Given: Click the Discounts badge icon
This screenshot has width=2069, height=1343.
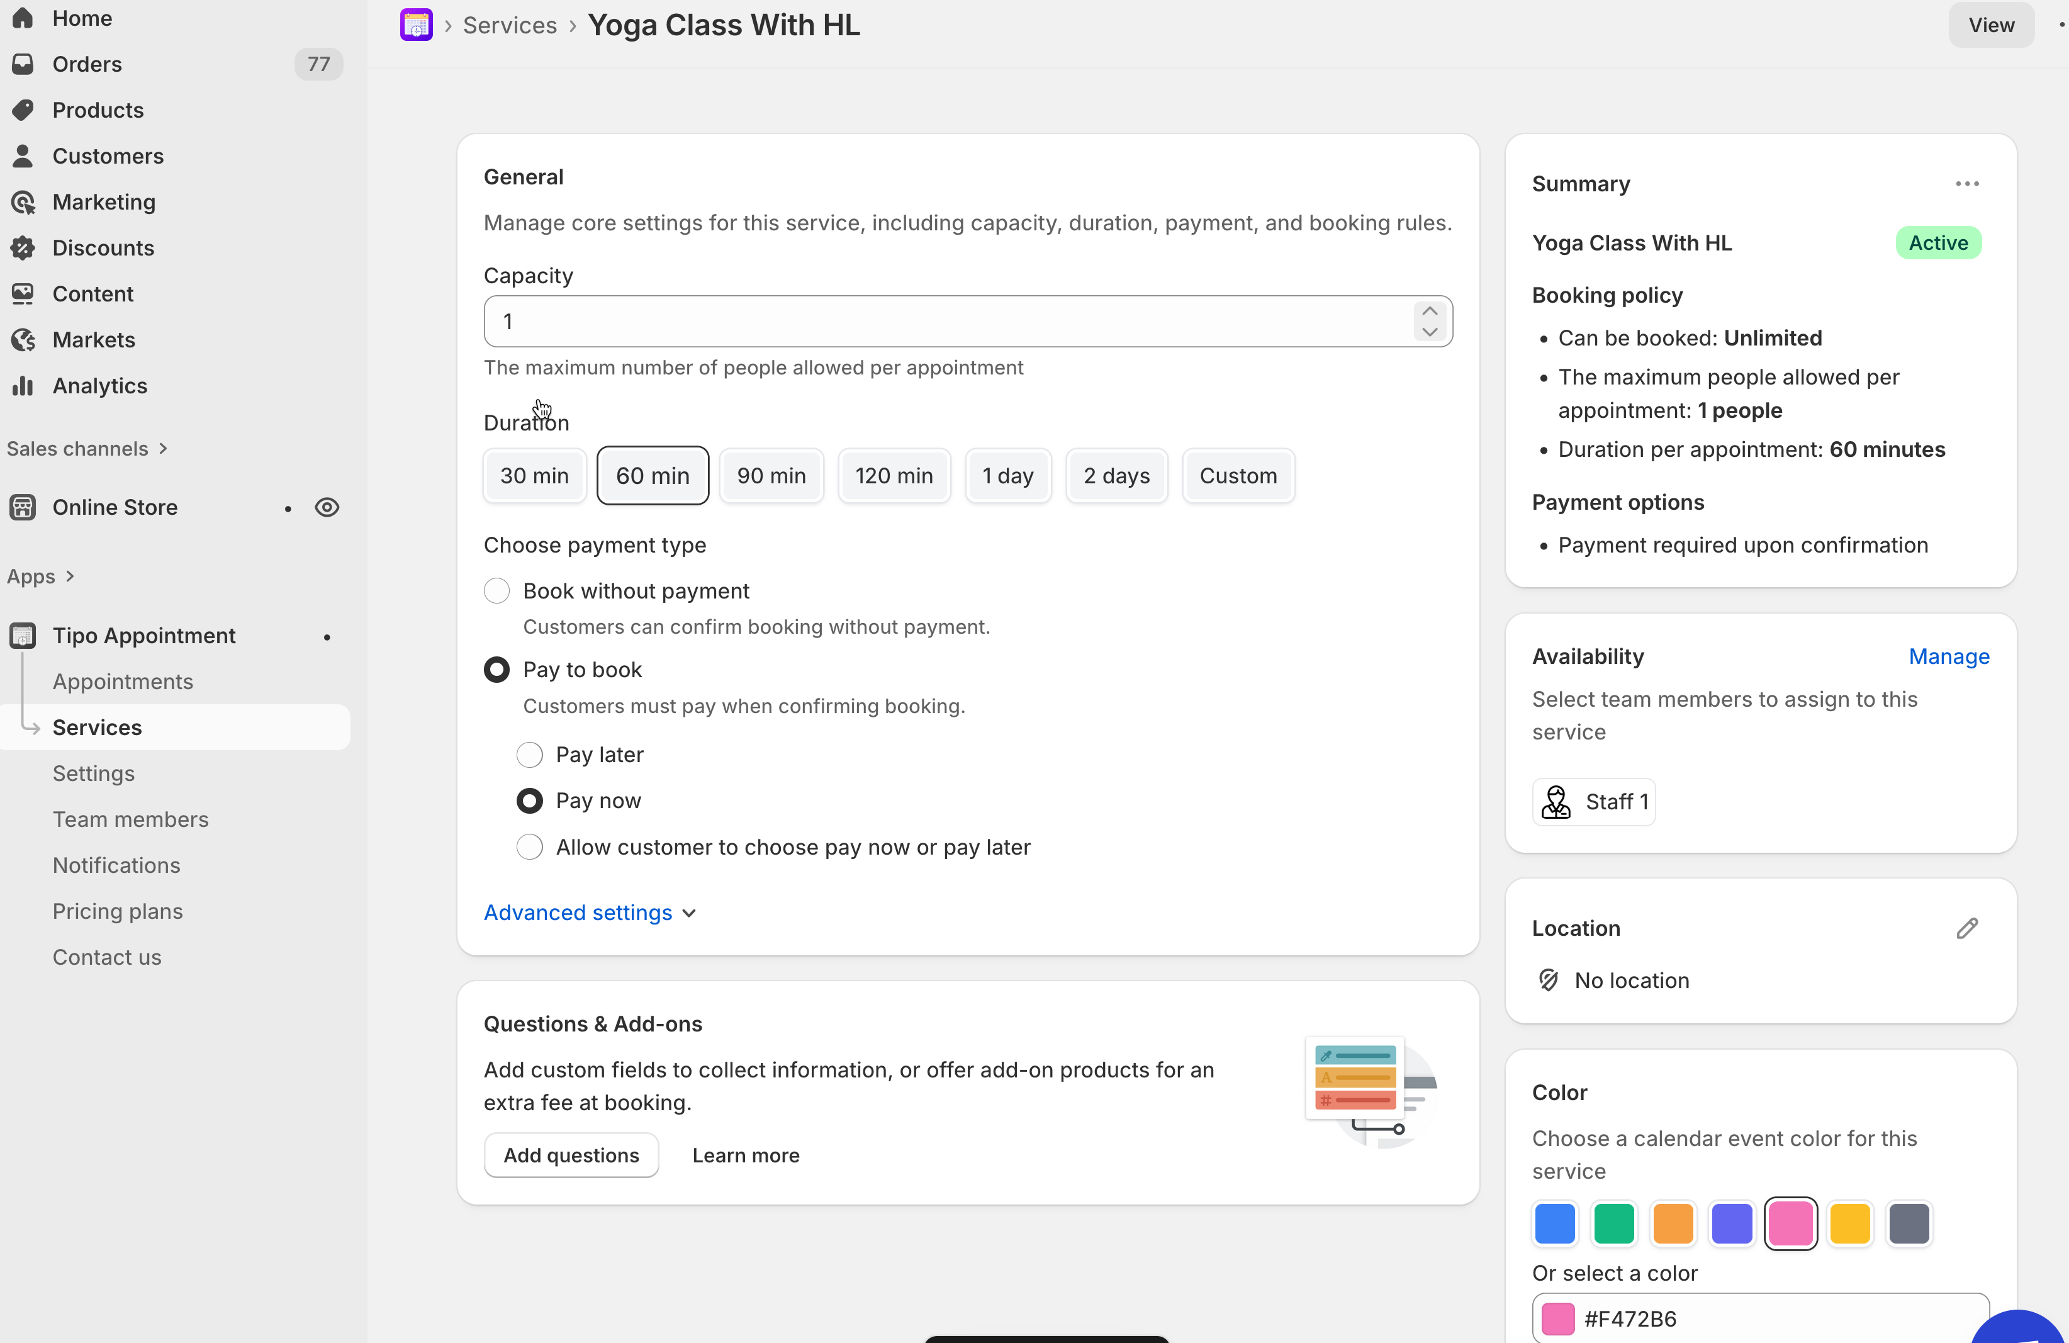Looking at the screenshot, I should coord(23,248).
